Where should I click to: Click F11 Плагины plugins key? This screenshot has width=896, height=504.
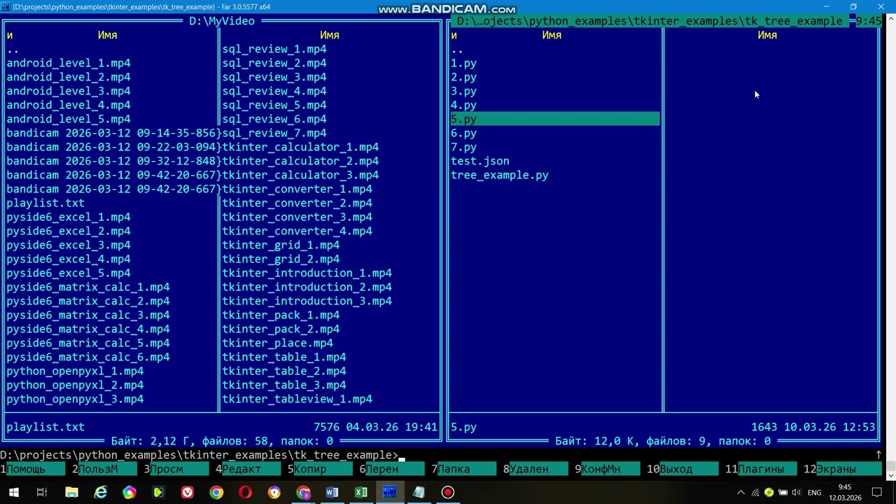tap(760, 469)
